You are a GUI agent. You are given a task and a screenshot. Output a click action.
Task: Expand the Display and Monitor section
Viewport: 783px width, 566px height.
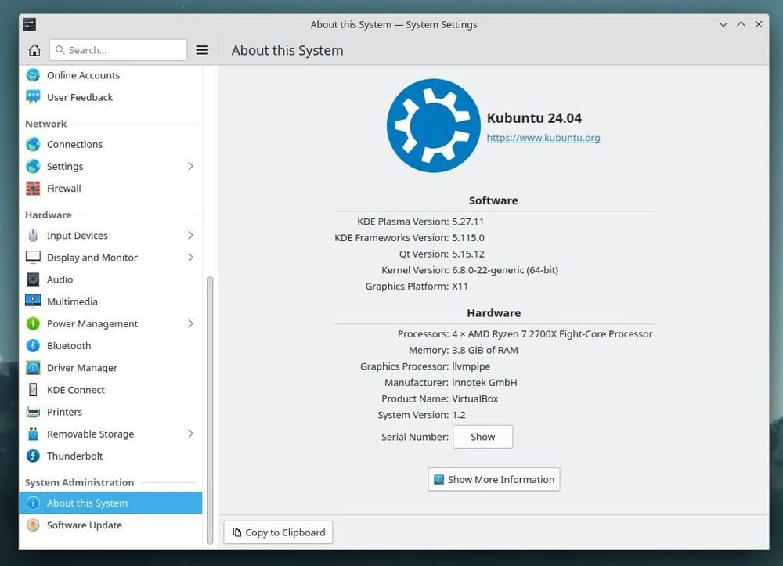click(x=190, y=257)
